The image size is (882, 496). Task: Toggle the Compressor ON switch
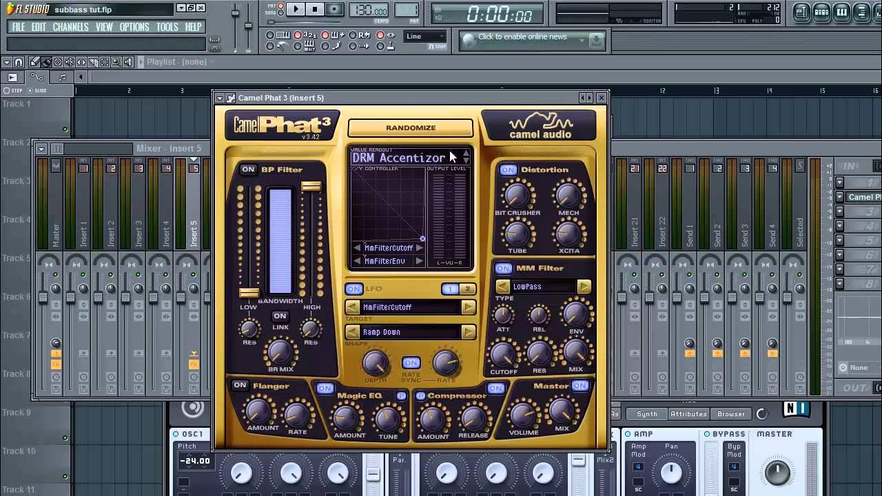(x=496, y=388)
